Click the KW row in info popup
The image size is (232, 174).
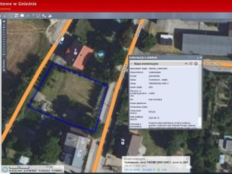[163, 99]
